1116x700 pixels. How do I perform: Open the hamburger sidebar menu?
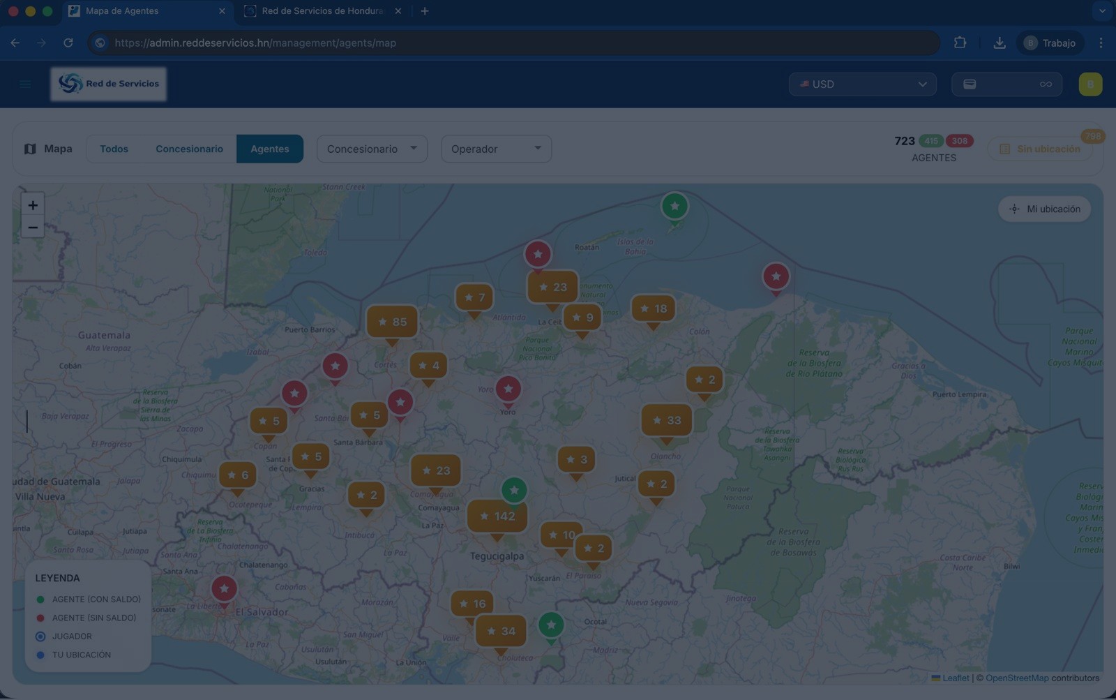[x=25, y=84]
